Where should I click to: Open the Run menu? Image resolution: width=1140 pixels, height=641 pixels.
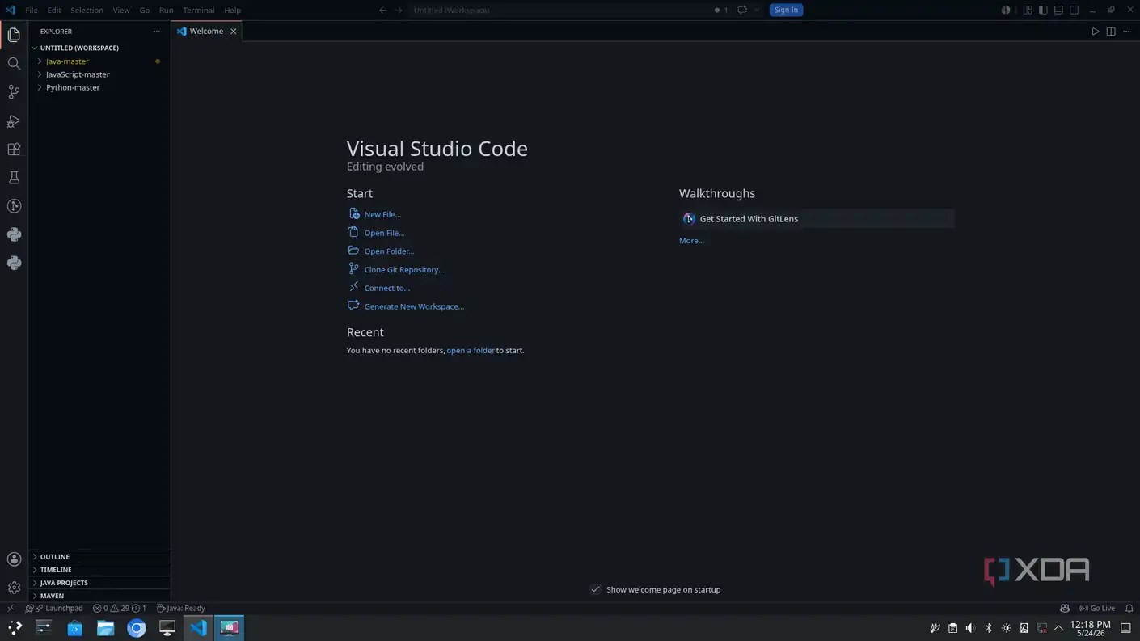[166, 10]
